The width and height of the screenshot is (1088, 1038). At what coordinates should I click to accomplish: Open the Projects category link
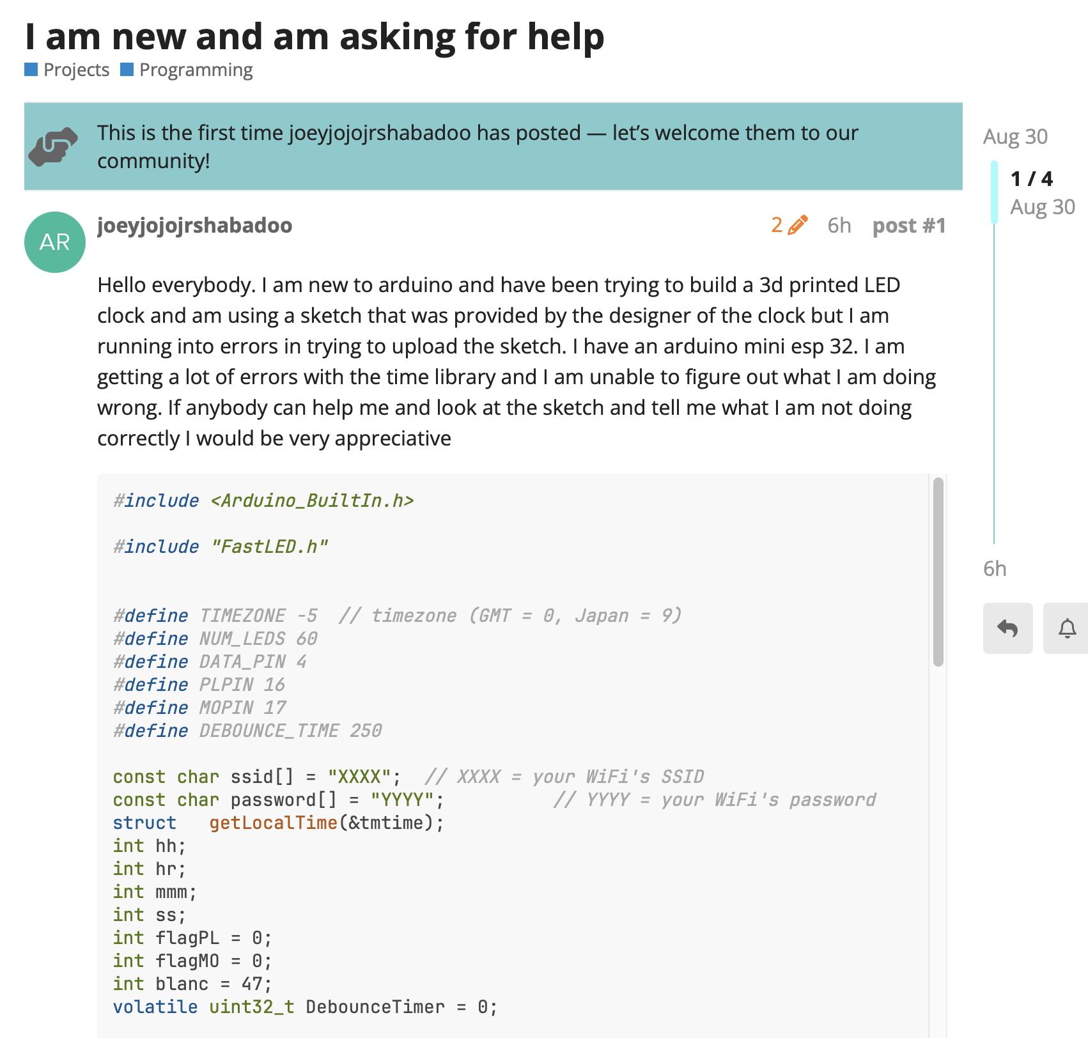point(76,70)
